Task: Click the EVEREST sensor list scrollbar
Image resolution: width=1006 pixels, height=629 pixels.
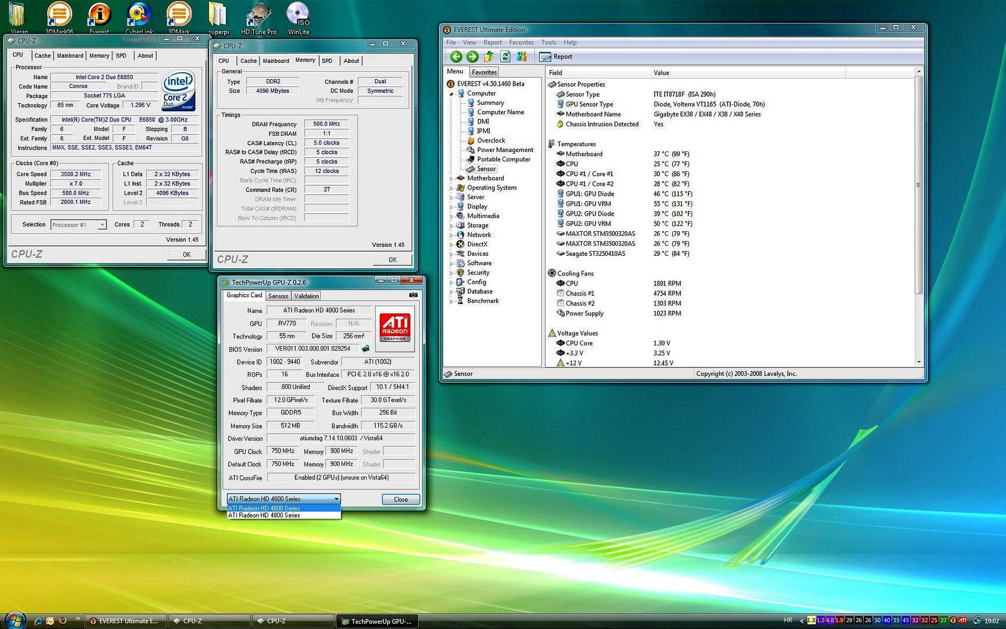Action: pyautogui.click(x=919, y=185)
